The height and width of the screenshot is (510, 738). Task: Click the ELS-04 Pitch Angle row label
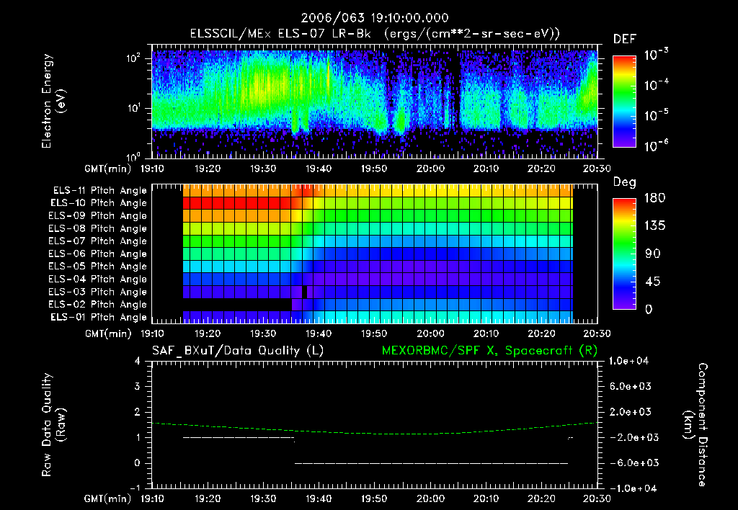(98, 279)
